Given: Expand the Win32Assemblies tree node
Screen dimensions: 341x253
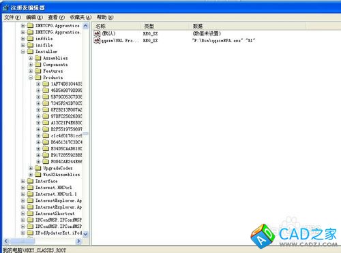Looking at the screenshot, I should [x=31, y=175].
